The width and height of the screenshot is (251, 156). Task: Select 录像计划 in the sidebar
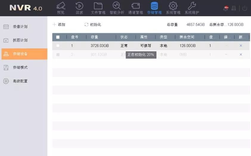click(x=20, y=27)
